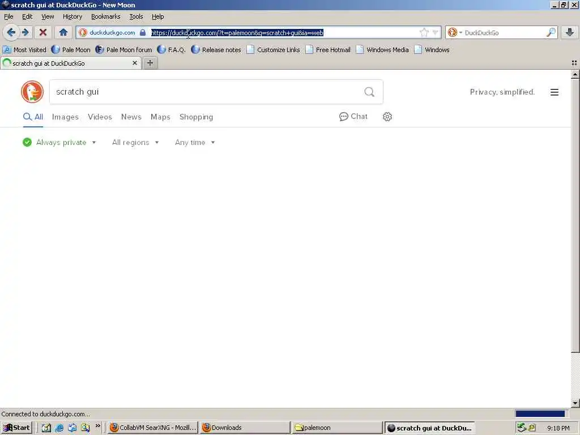580x435 pixels.
Task: Switch to CollabVM SearXNG Mozilla taskbar window
Action: (x=153, y=428)
